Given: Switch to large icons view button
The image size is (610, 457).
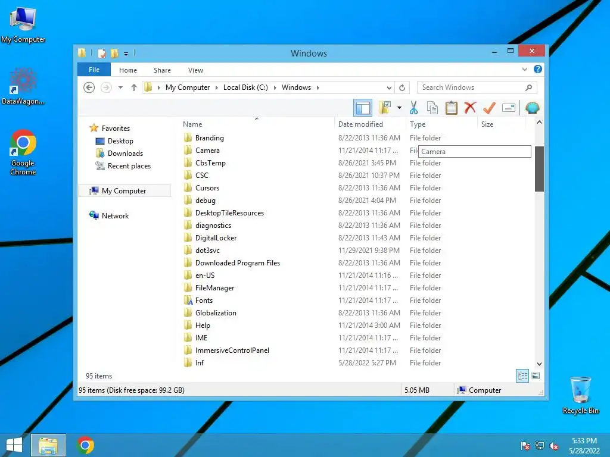Looking at the screenshot, I should coord(536,376).
